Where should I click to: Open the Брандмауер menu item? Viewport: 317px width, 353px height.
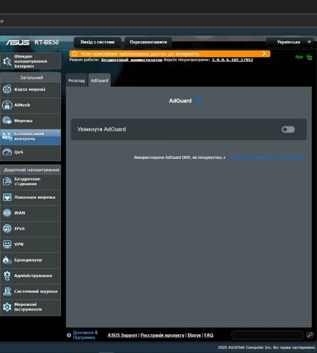click(x=31, y=260)
